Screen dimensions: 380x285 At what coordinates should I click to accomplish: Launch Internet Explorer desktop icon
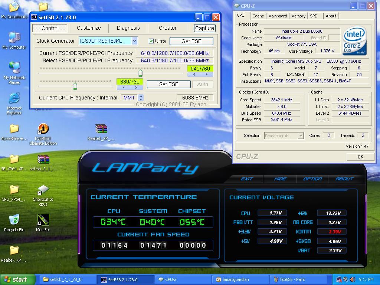pyautogui.click(x=14, y=104)
